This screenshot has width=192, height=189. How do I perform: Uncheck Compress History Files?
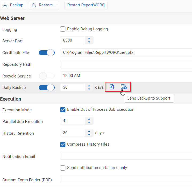[x=63, y=144]
